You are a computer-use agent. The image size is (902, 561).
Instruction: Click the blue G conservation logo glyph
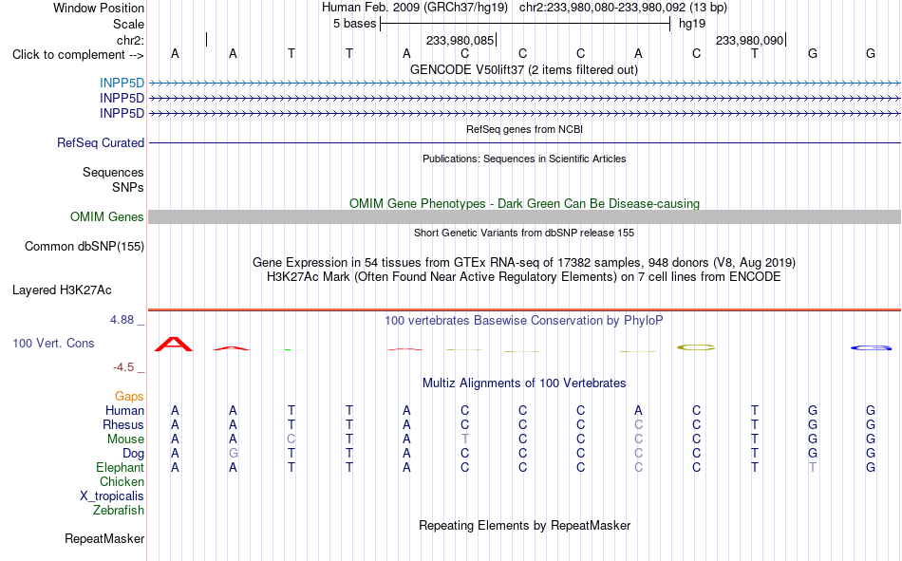[871, 347]
